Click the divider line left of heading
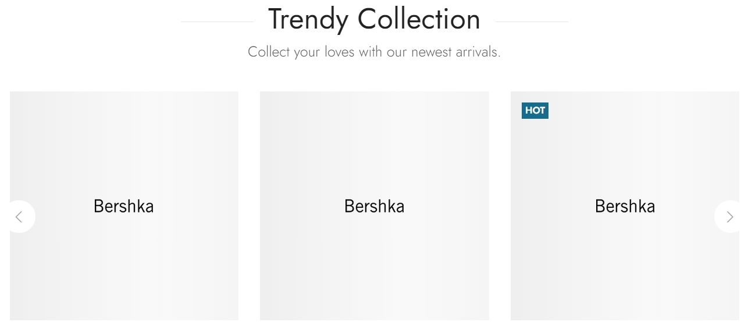748x329 pixels. click(217, 22)
